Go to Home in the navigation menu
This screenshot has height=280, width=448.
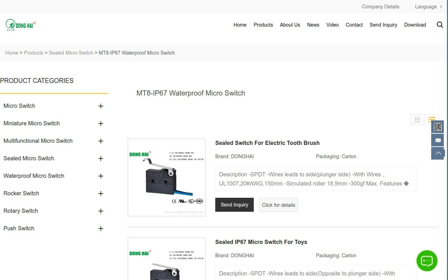pyautogui.click(x=240, y=25)
